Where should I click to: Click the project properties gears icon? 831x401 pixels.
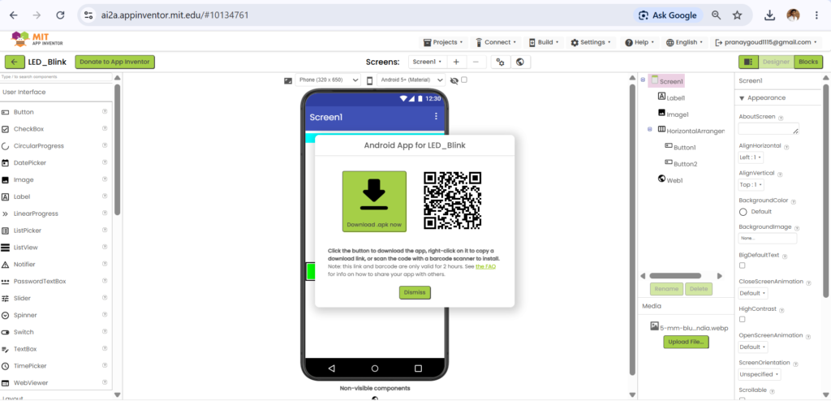tap(500, 62)
